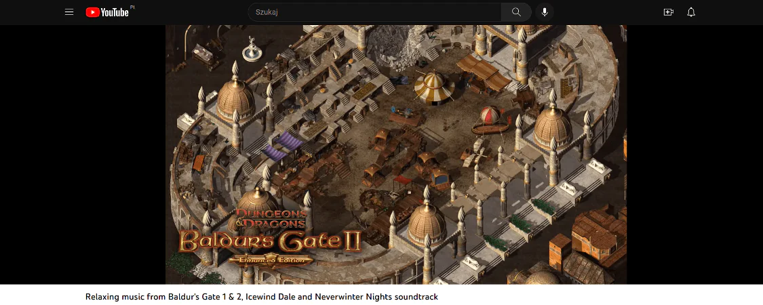Click the red YouTube play-button emblem
This screenshot has width=763, height=305.
coord(92,12)
